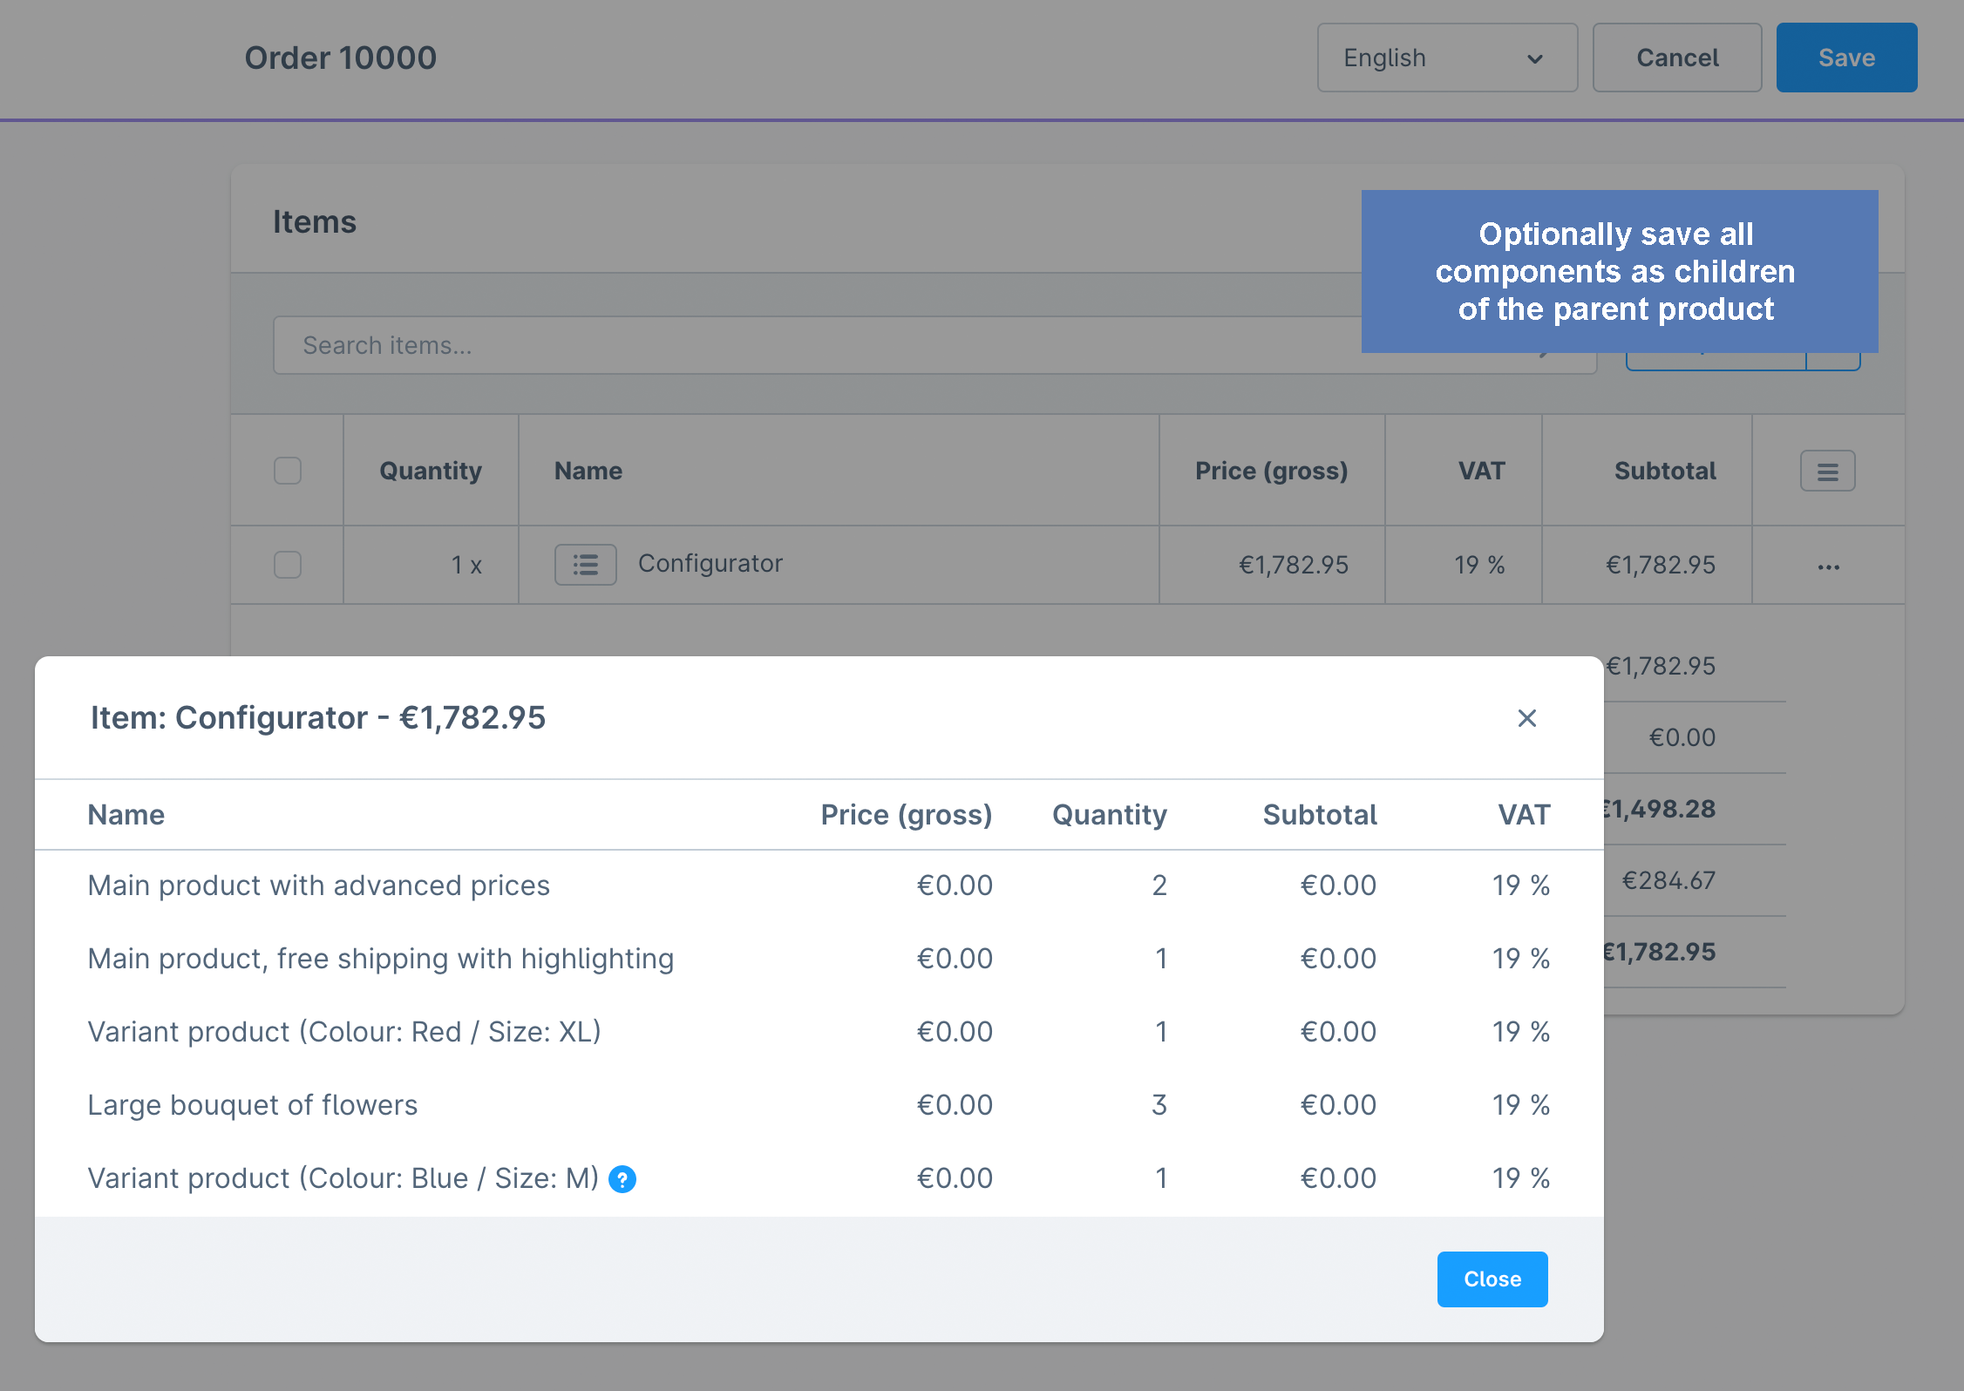Click quantity 3 for Large bouquet of flowers
The width and height of the screenshot is (1964, 1391).
click(x=1159, y=1105)
